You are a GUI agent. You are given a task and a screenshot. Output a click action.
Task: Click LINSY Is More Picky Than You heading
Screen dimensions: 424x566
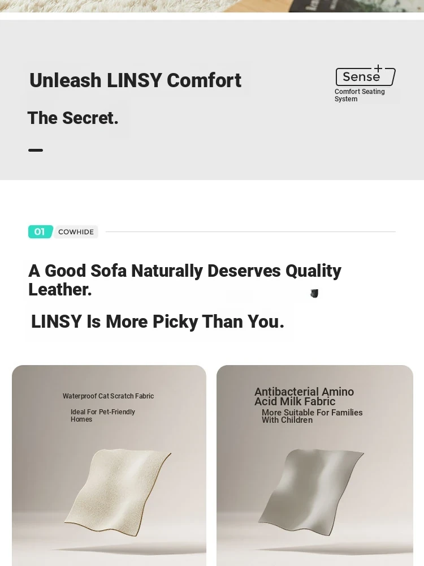point(158,321)
